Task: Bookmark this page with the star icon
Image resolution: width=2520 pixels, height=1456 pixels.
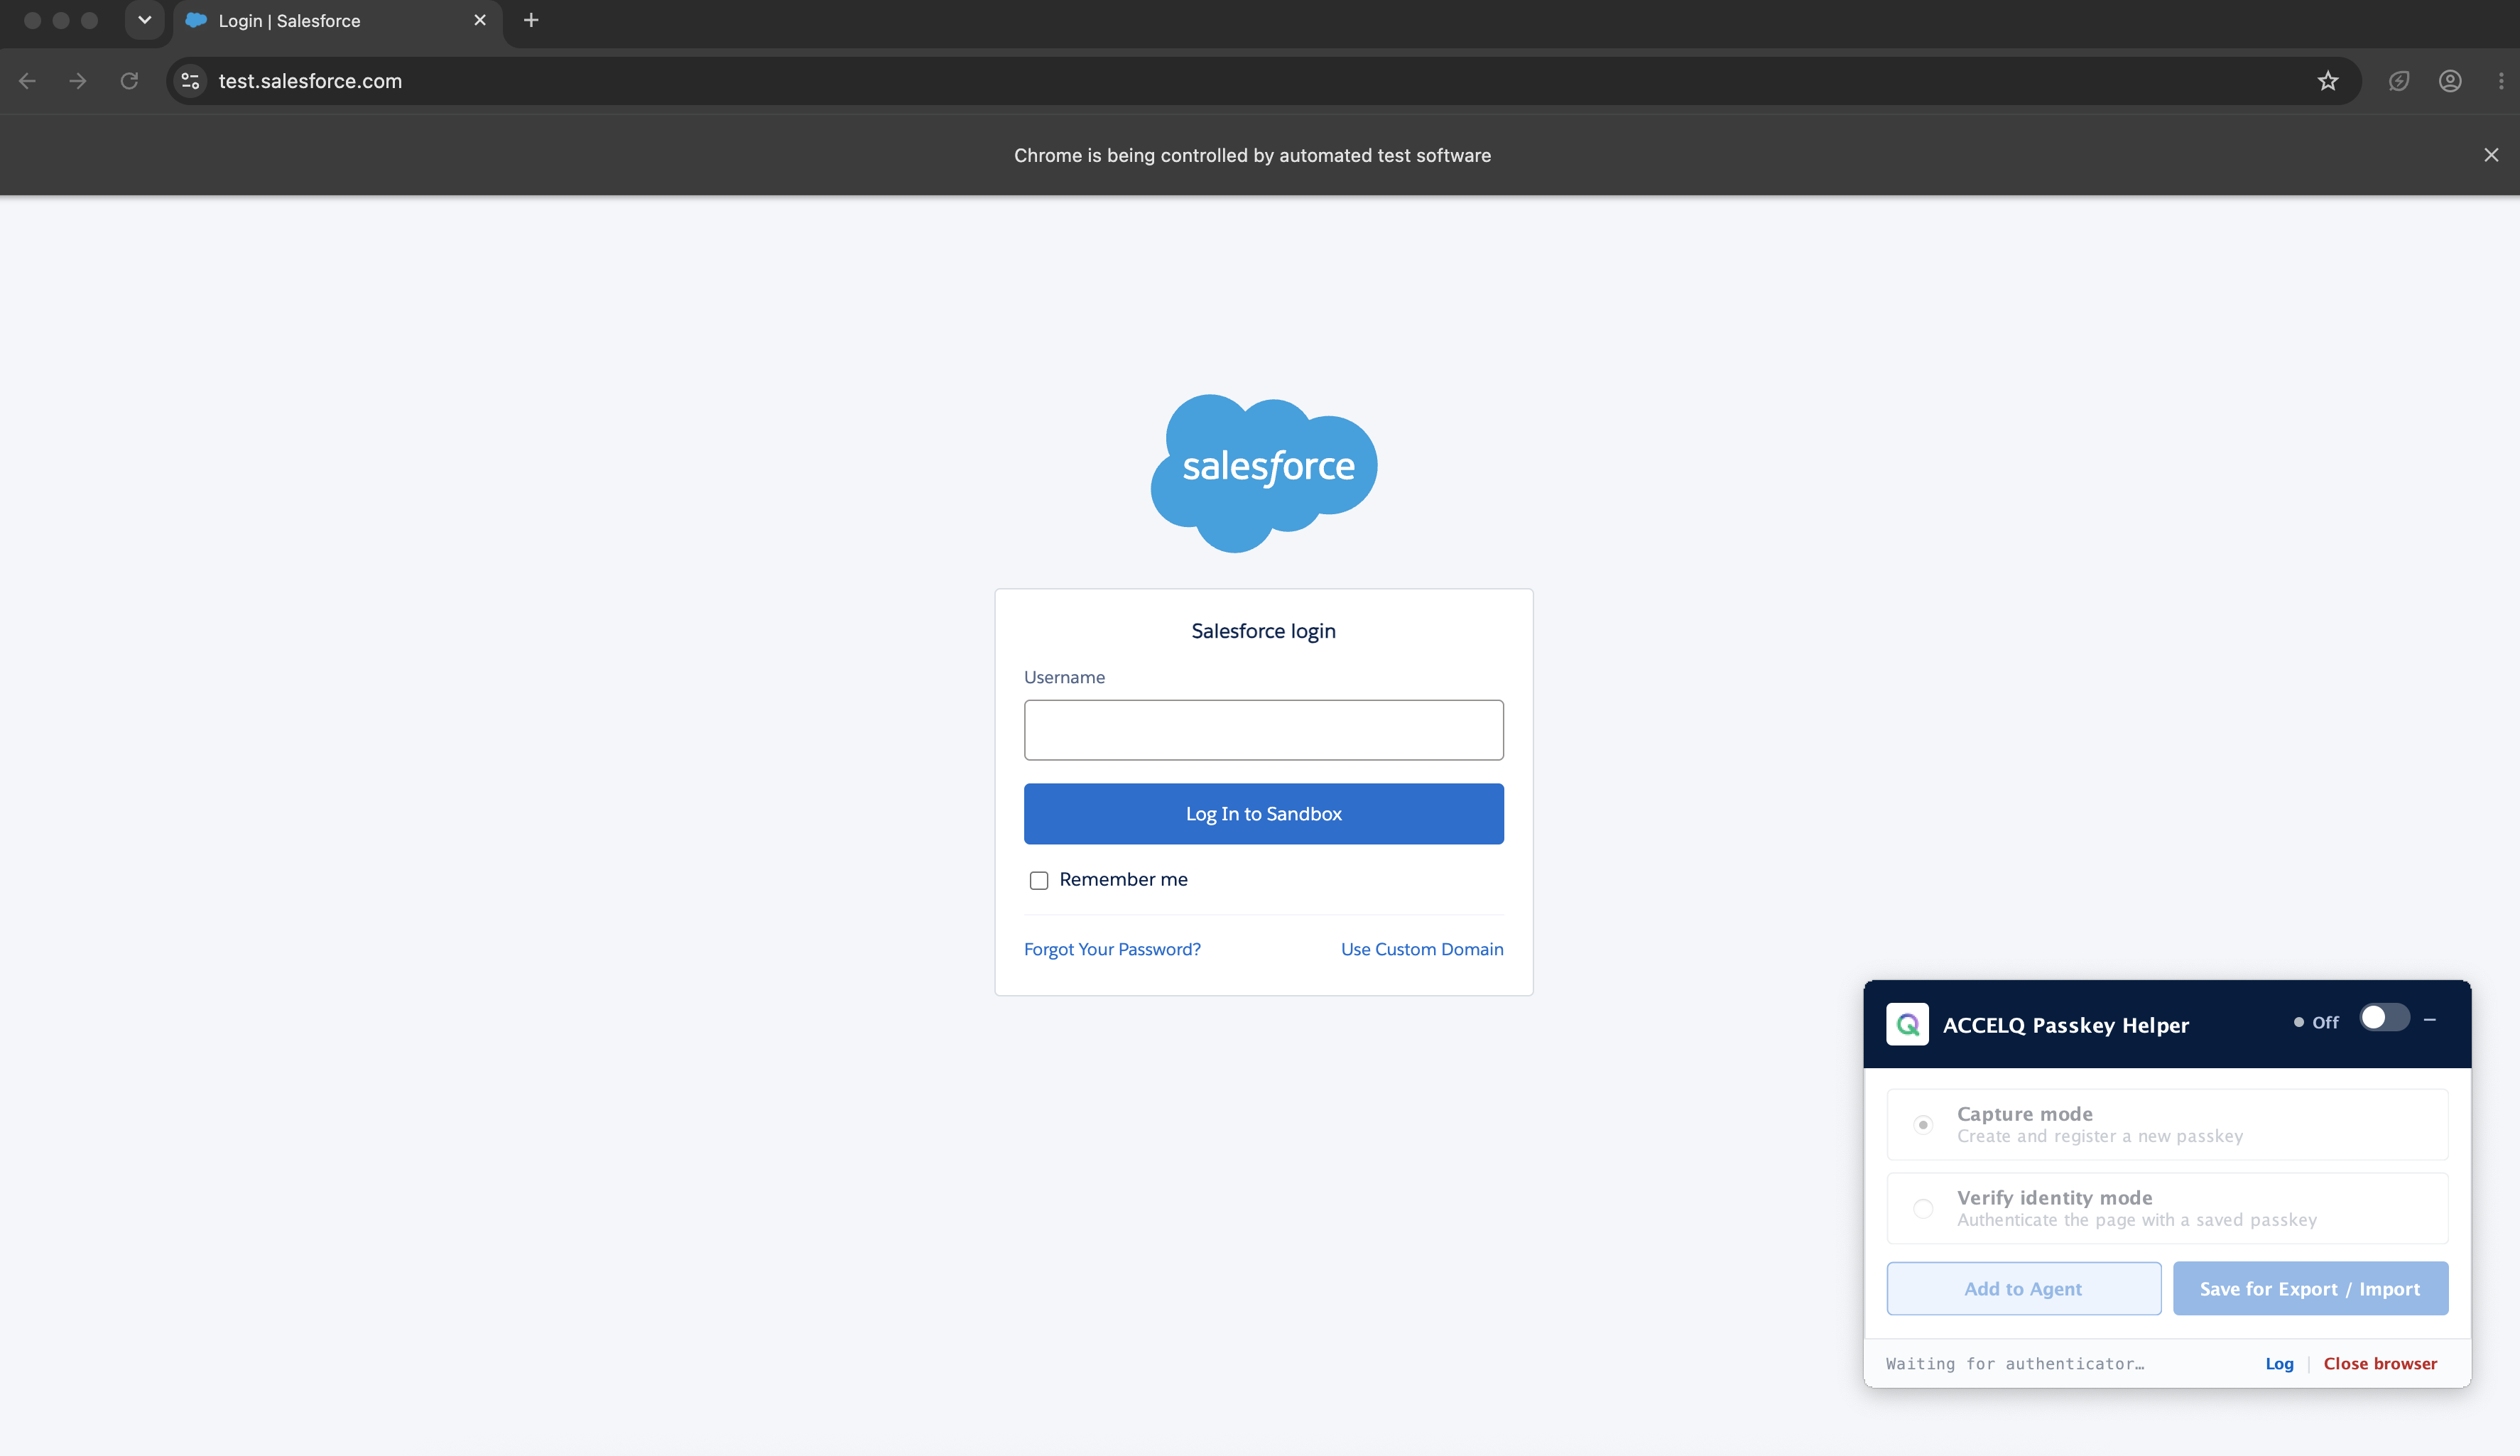Action: [x=2328, y=81]
